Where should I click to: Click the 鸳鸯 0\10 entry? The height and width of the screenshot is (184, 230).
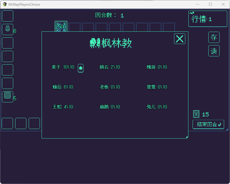[x=157, y=87]
